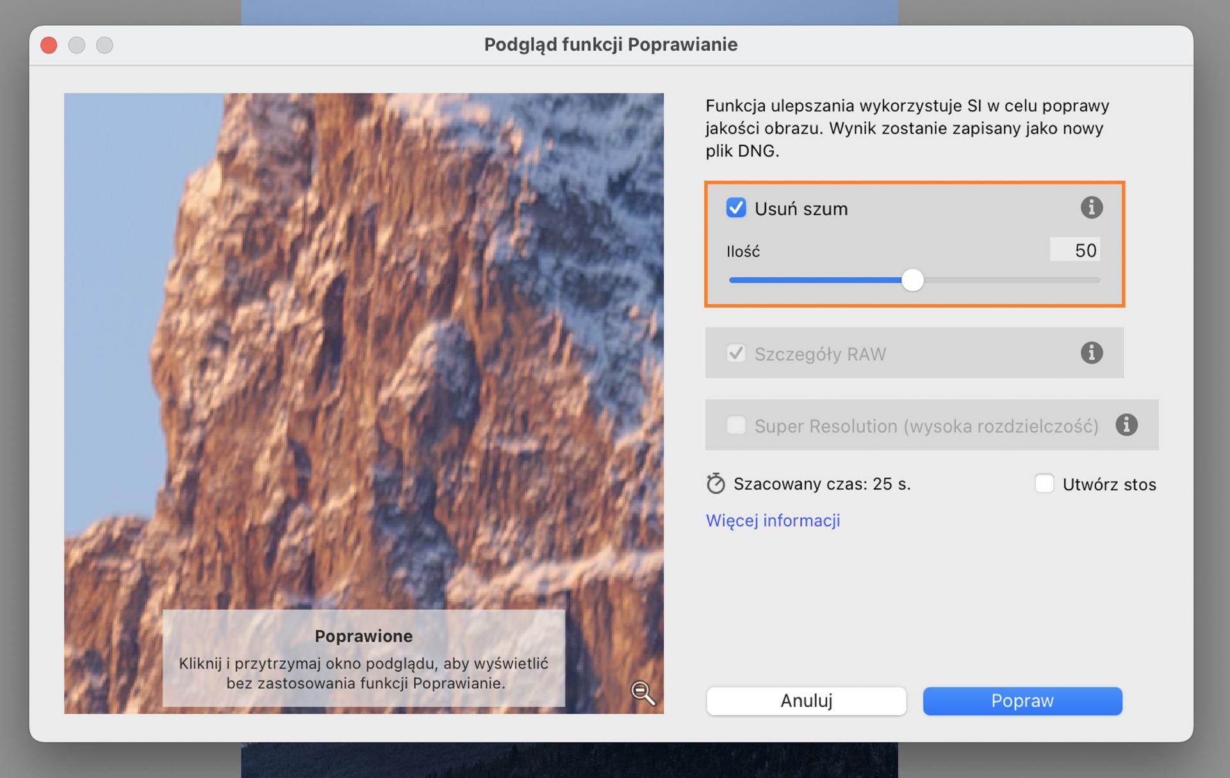
Task: Click the Ilość slider handle
Action: pos(912,280)
